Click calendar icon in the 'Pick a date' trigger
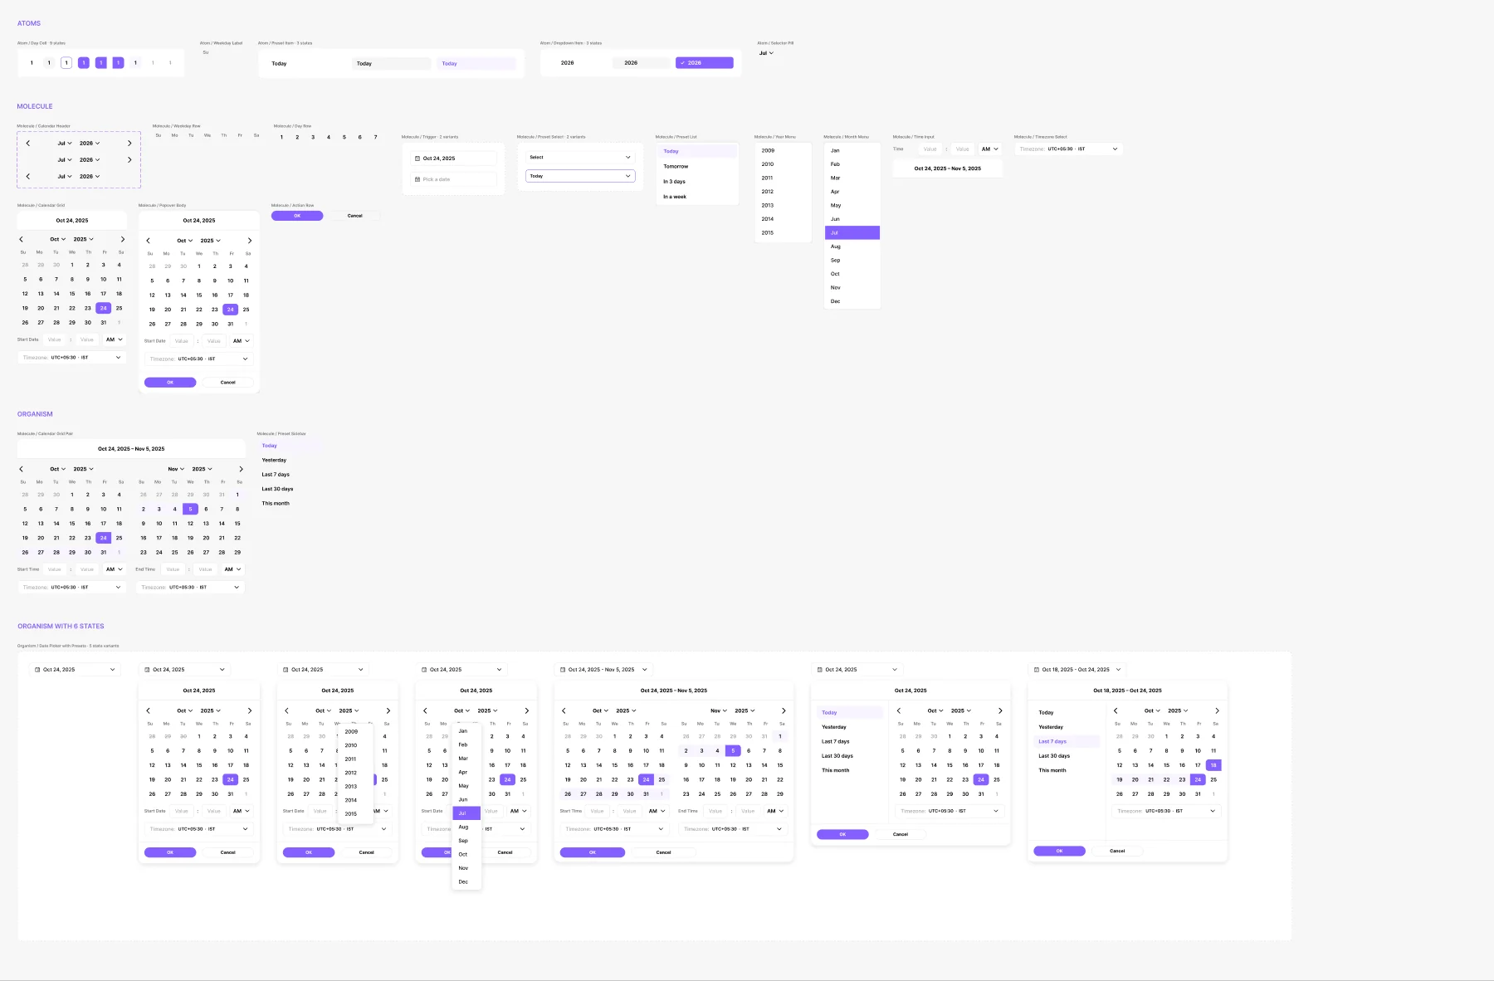The width and height of the screenshot is (1494, 981). pyautogui.click(x=417, y=179)
